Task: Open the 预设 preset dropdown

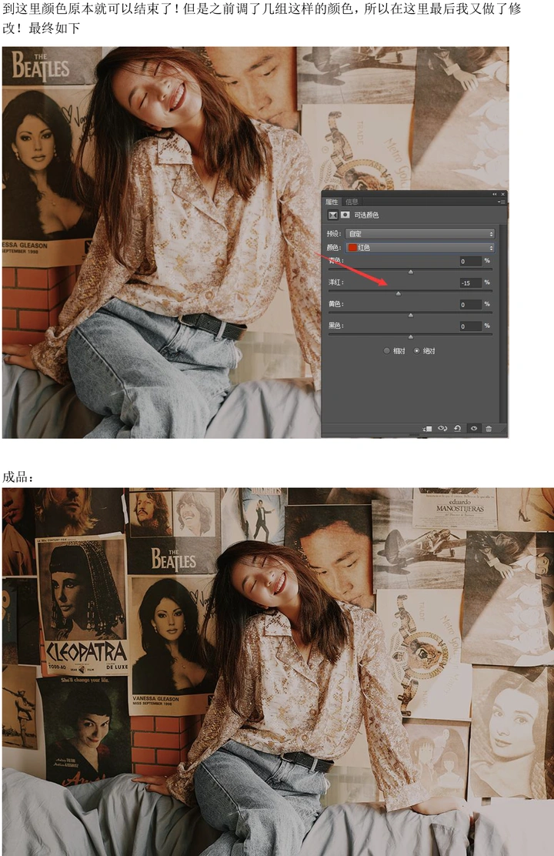Action: [x=420, y=234]
